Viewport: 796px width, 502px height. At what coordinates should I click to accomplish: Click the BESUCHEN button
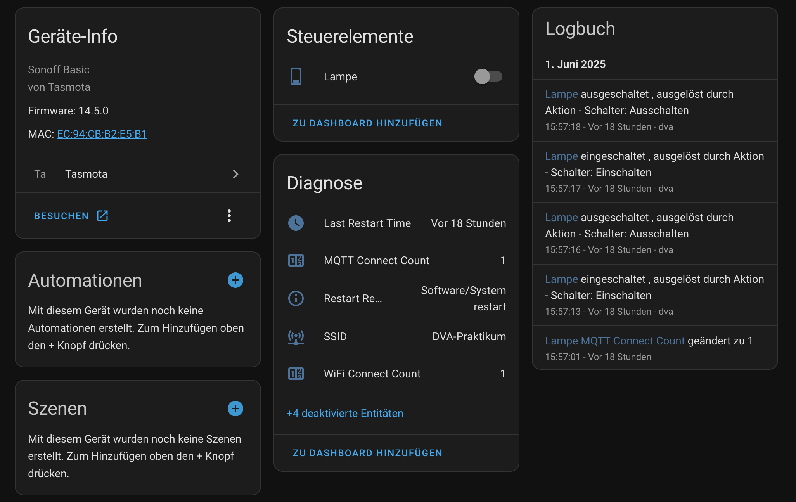pos(71,216)
